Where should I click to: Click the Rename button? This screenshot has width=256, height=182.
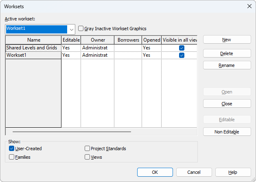point(227,65)
